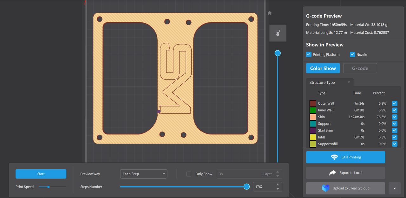Screen dimensions: 406x198
Task: Click the vertical layer slider handle
Action: pyautogui.click(x=278, y=53)
